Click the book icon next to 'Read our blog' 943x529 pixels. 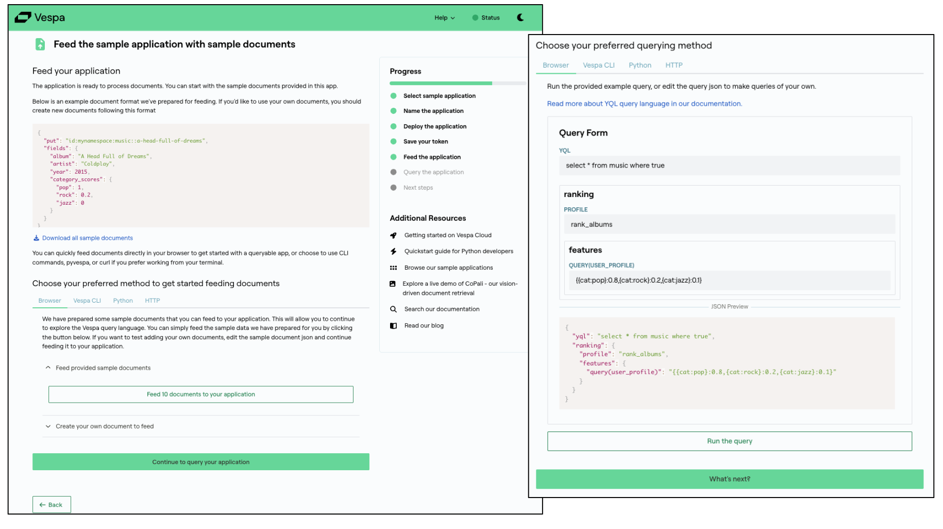[x=394, y=325]
